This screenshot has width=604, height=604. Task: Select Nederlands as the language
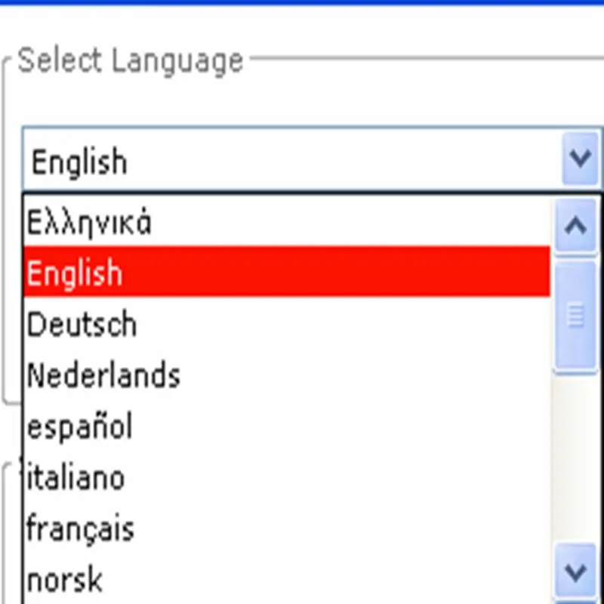[103, 374]
